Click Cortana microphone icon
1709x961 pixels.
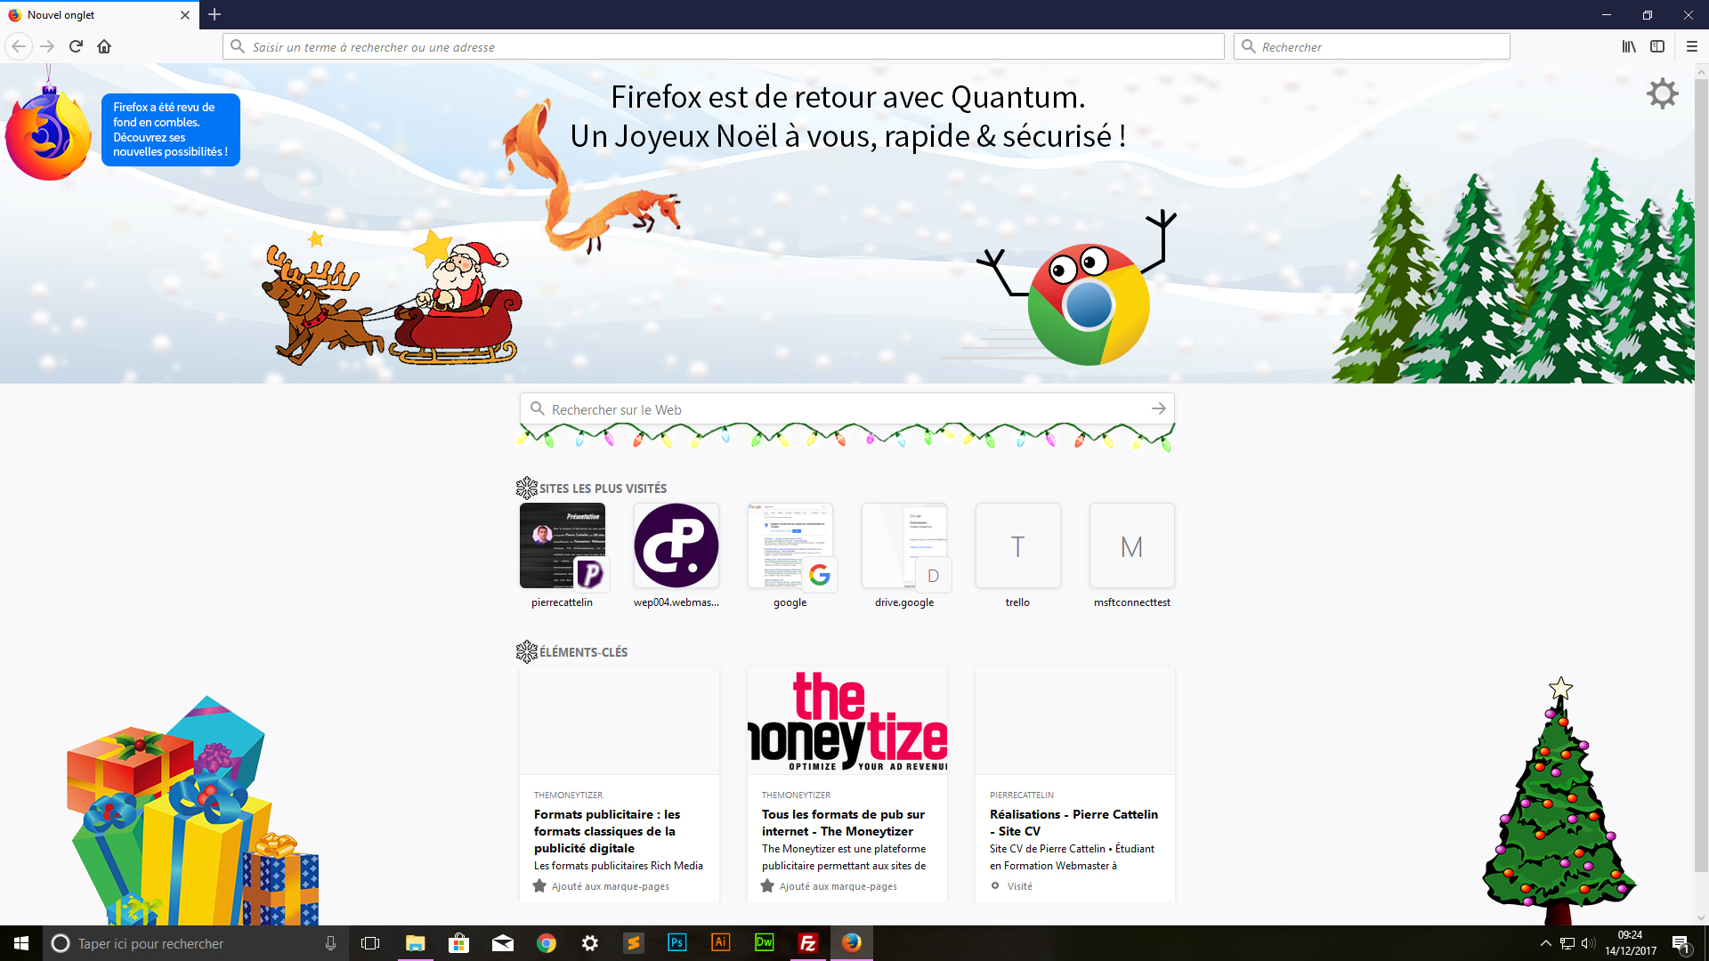(x=330, y=943)
